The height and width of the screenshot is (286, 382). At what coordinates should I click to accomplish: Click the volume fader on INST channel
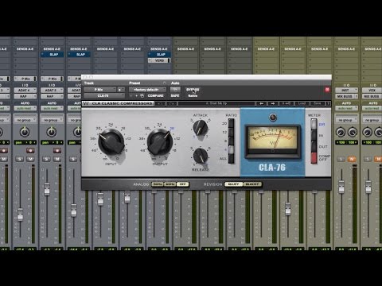click(341, 186)
